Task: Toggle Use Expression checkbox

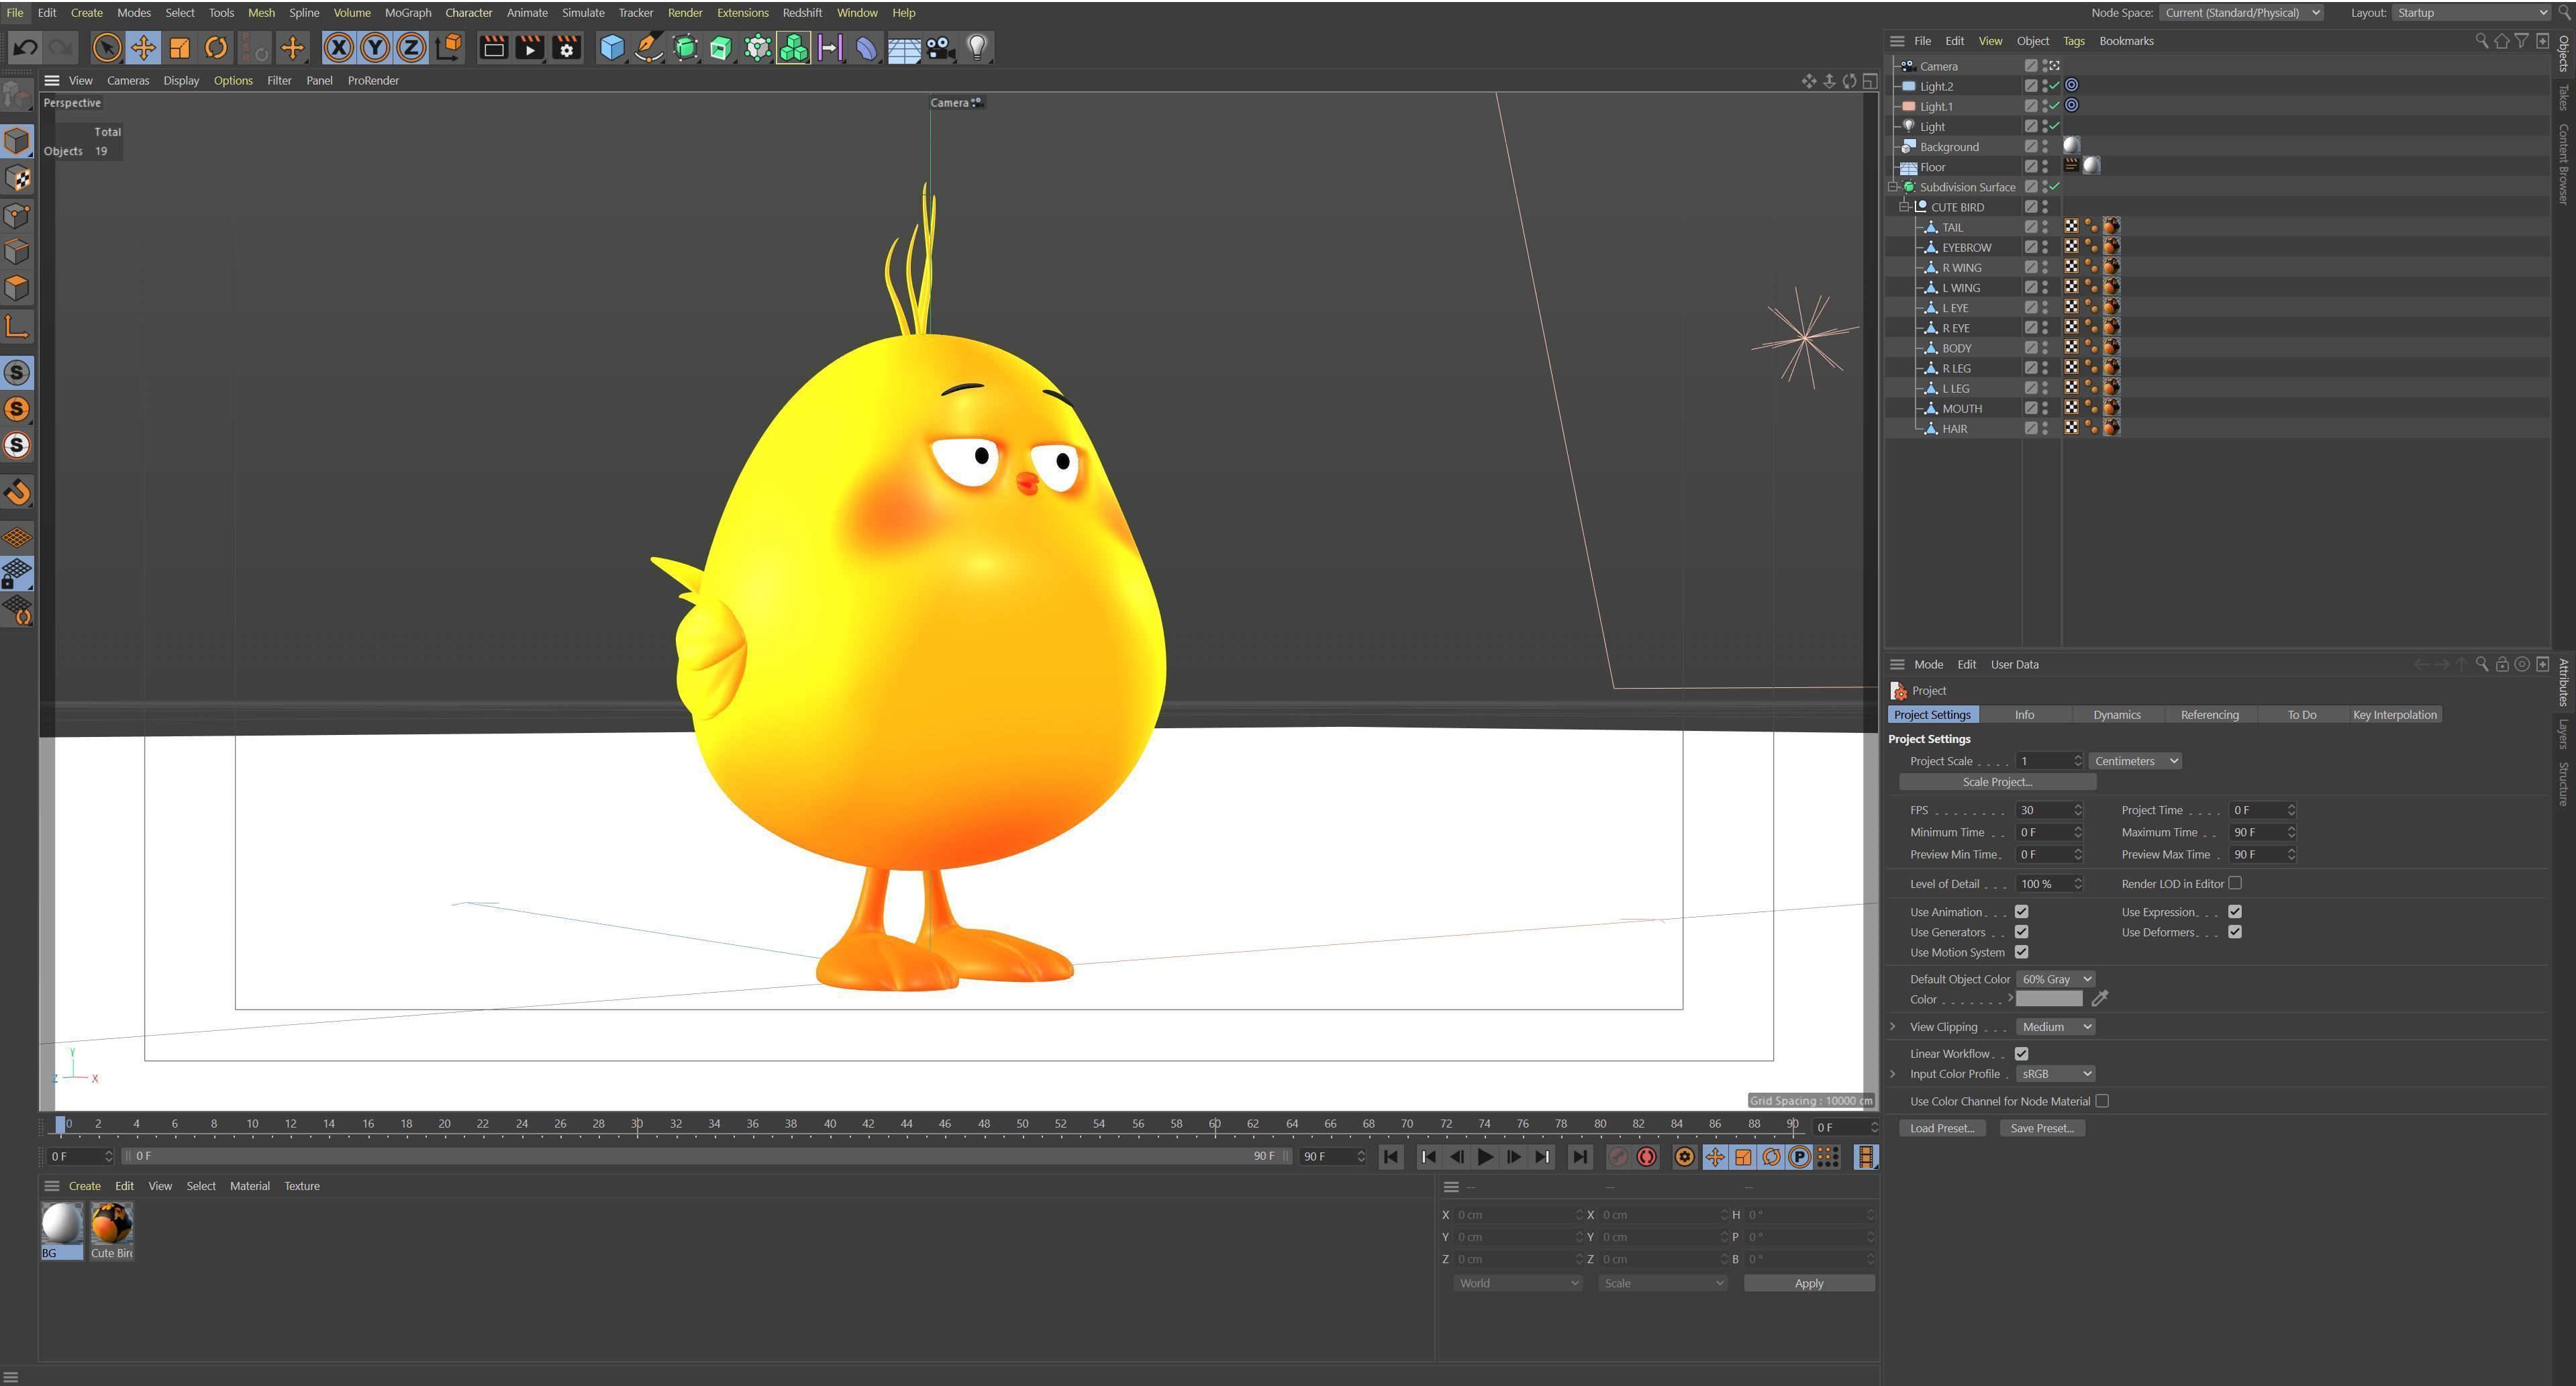Action: tap(2234, 912)
